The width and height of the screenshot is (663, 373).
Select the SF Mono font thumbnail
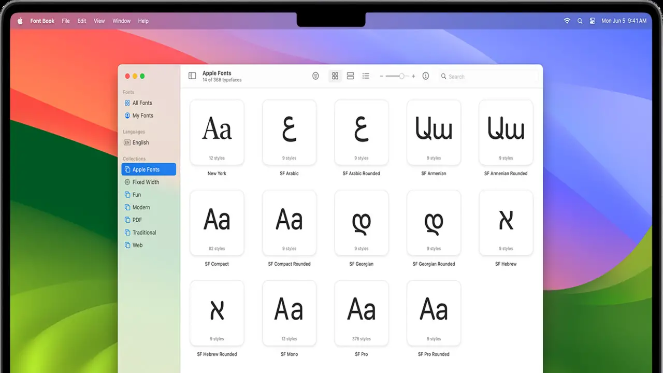(x=289, y=313)
